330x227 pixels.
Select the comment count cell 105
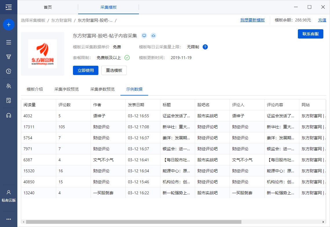[74, 127]
